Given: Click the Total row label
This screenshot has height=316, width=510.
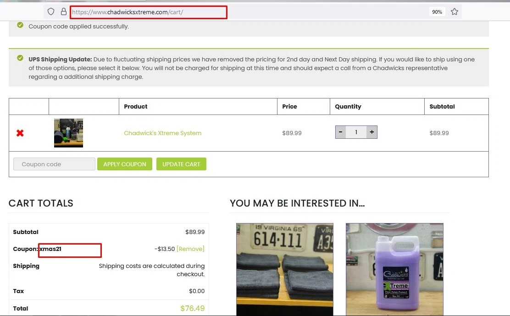Looking at the screenshot, I should click(21, 309).
